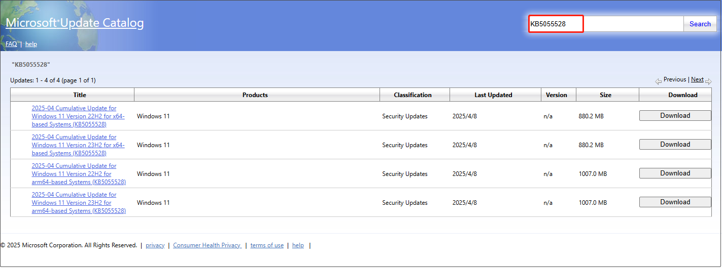This screenshot has width=722, height=268.
Task: Click the Microsoft Update Catalog title link
Action: tap(75, 23)
